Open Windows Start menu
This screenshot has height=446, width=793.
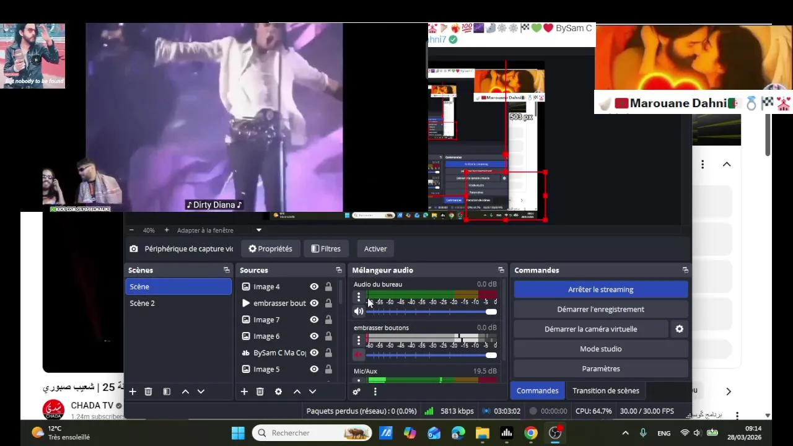click(238, 433)
